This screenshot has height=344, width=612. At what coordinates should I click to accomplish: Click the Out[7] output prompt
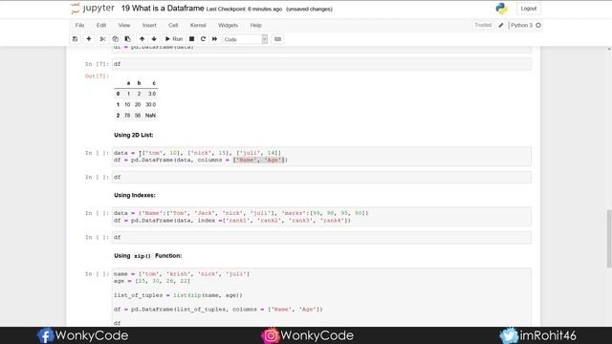[97, 76]
